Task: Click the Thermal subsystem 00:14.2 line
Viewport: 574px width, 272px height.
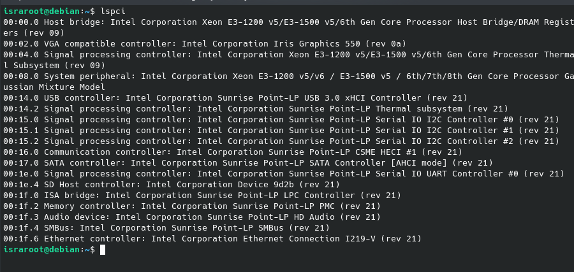Action: [x=256, y=108]
